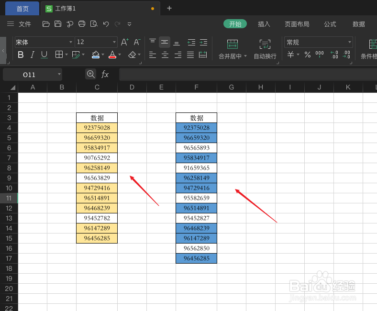The width and height of the screenshot is (377, 311).
Task: Expand the font size 12 dropdown
Action: pyautogui.click(x=114, y=42)
